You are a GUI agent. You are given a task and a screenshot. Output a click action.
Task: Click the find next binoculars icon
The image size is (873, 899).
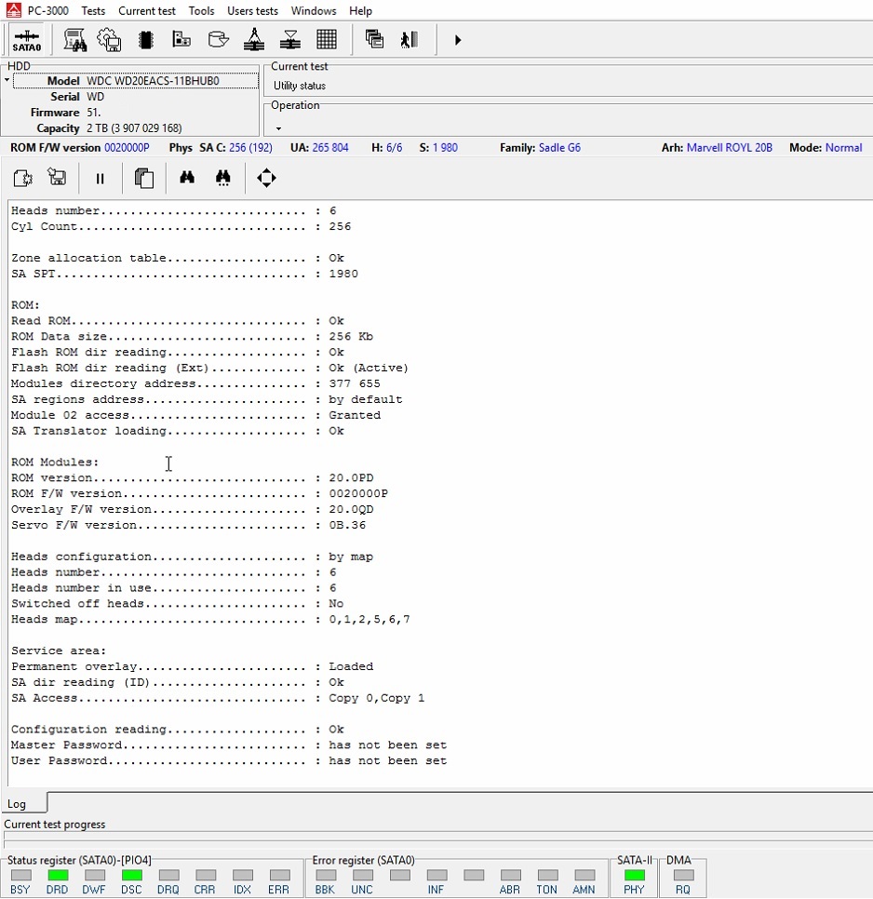coord(223,178)
